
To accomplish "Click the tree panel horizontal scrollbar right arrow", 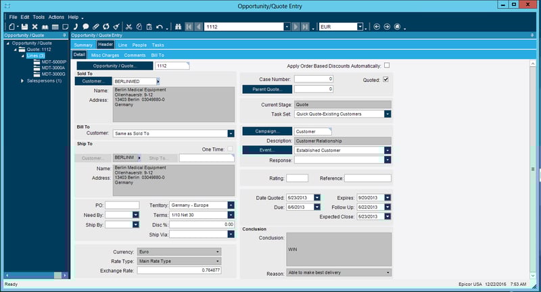I will click(64, 275).
